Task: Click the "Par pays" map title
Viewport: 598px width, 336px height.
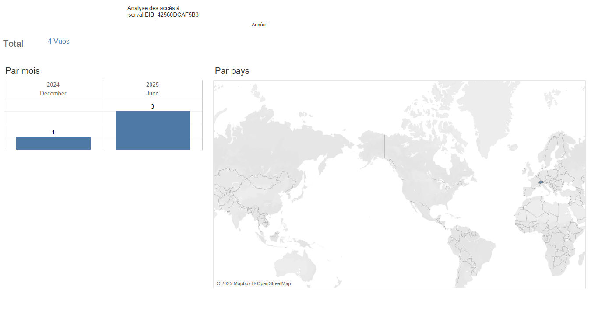Action: pyautogui.click(x=232, y=71)
